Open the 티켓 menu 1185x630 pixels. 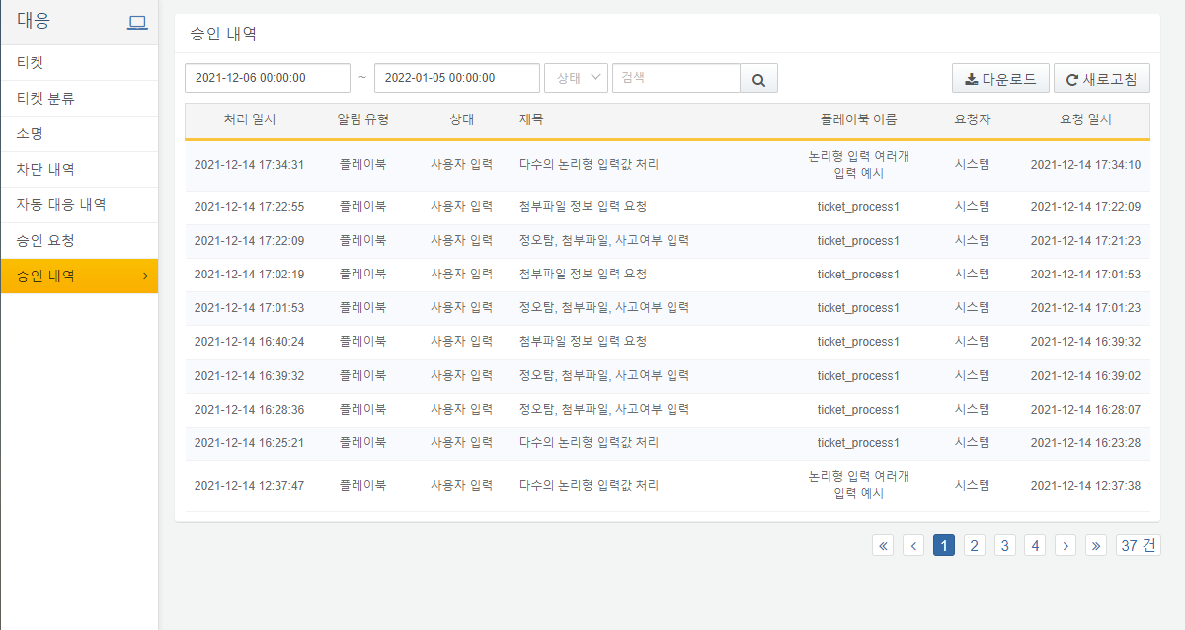(x=79, y=63)
